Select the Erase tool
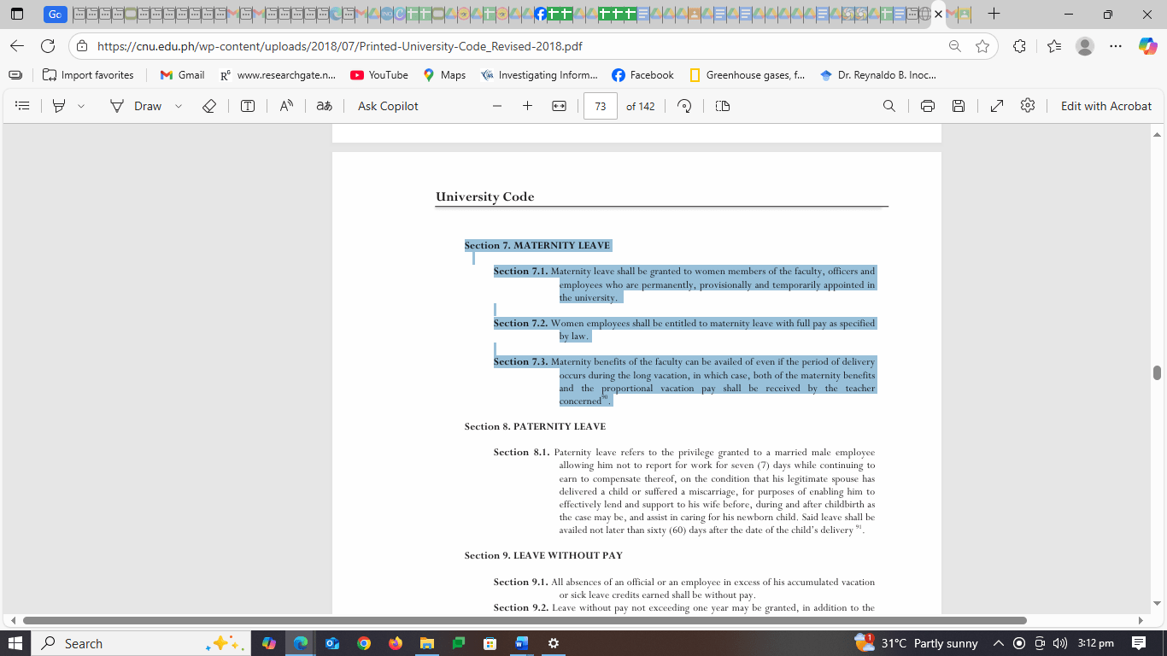Screen dimensions: 1167x656 tap(209, 106)
